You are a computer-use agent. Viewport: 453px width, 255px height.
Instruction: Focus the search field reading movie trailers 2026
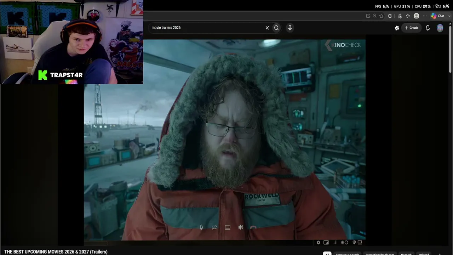(207, 28)
